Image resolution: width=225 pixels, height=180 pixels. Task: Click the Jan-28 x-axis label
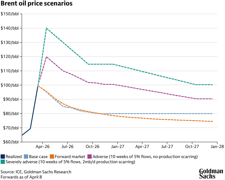(x=217, y=147)
